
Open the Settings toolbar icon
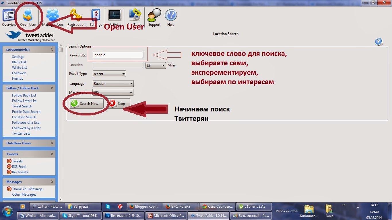tap(96, 18)
